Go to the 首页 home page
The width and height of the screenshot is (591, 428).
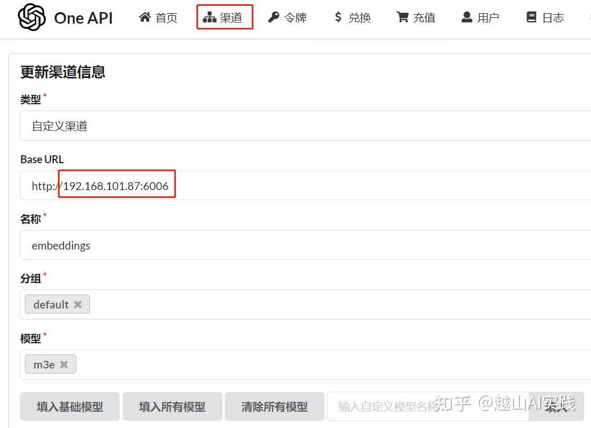click(x=158, y=17)
